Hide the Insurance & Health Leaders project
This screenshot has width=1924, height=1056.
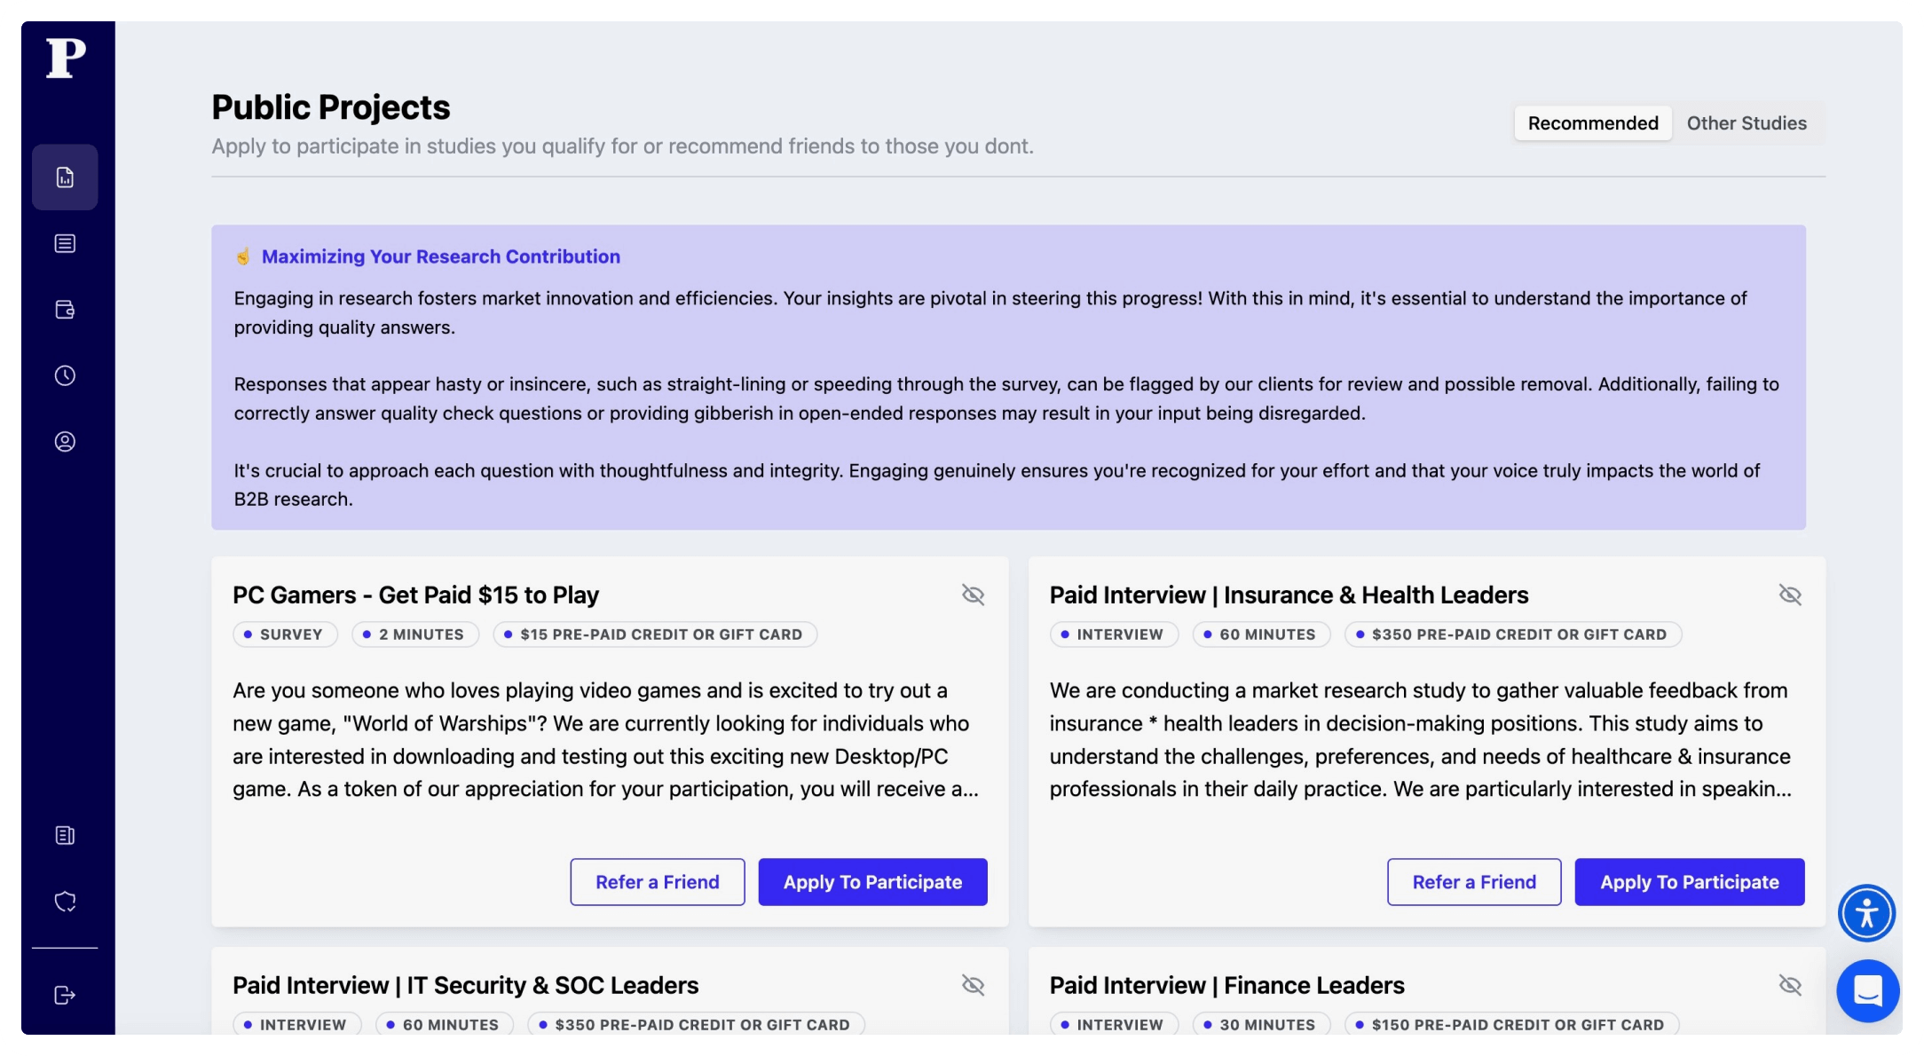1790,595
